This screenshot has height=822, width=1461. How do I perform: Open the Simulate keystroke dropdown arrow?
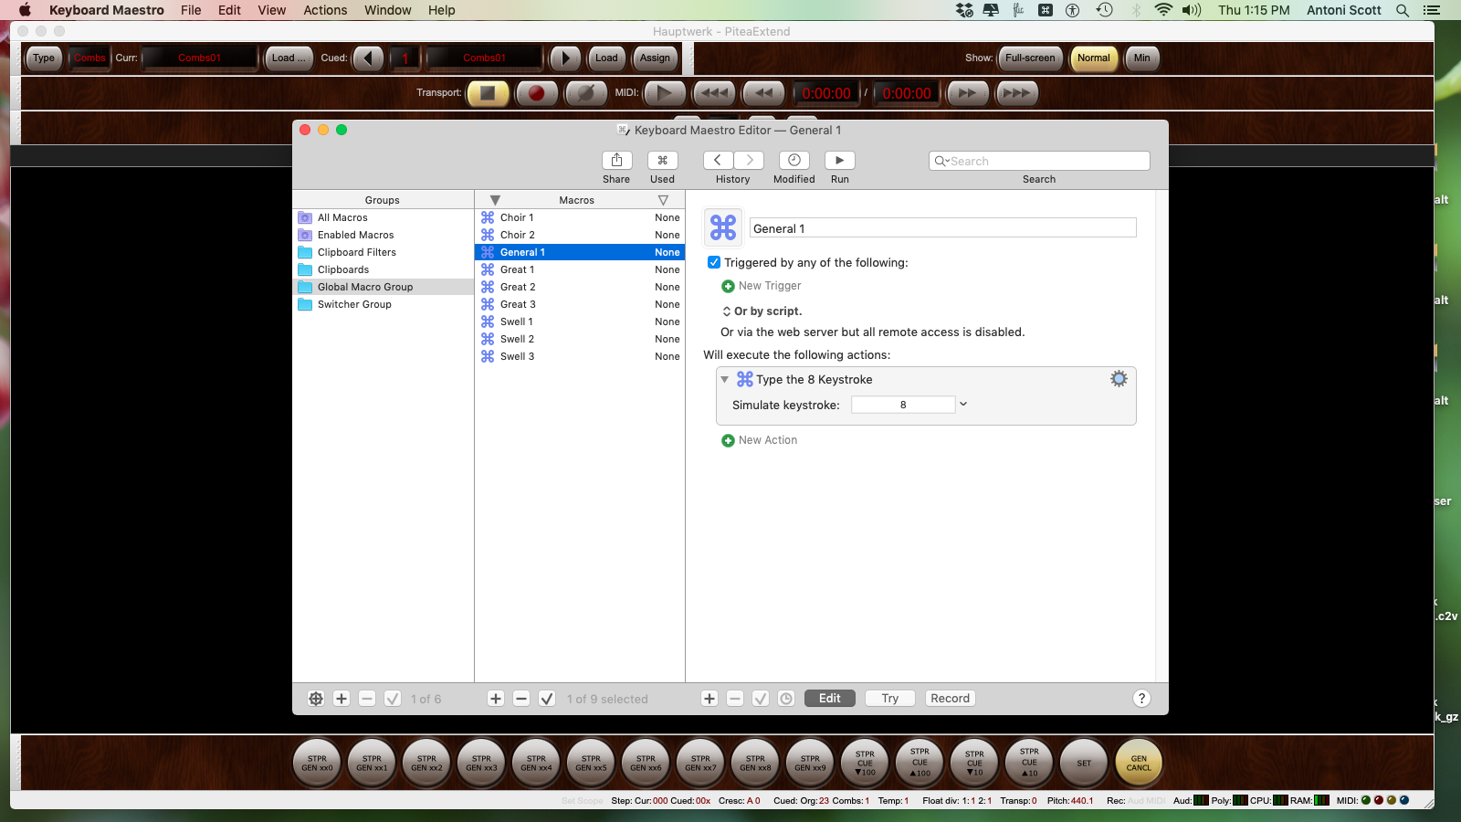click(x=962, y=405)
